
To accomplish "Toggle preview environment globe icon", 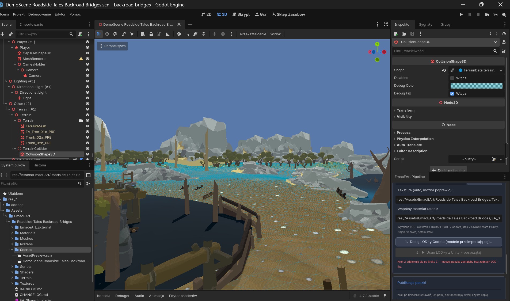I will pos(223,34).
